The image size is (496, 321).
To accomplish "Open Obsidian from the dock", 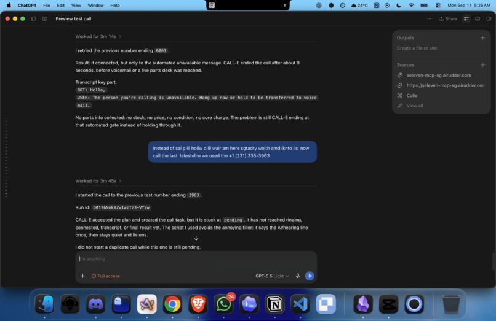I will point(363,304).
